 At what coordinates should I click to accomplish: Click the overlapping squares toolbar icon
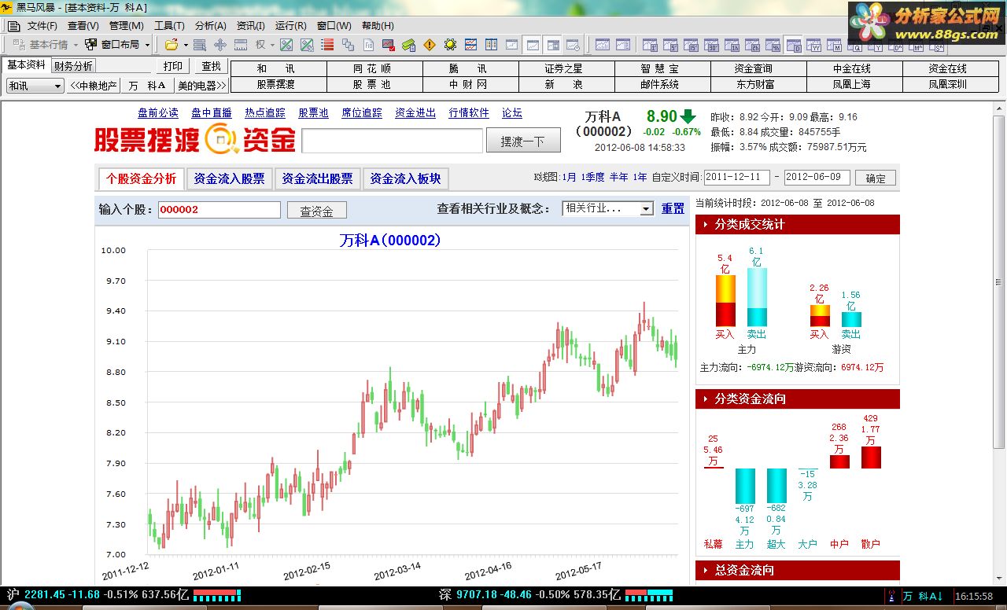pyautogui.click(x=348, y=45)
